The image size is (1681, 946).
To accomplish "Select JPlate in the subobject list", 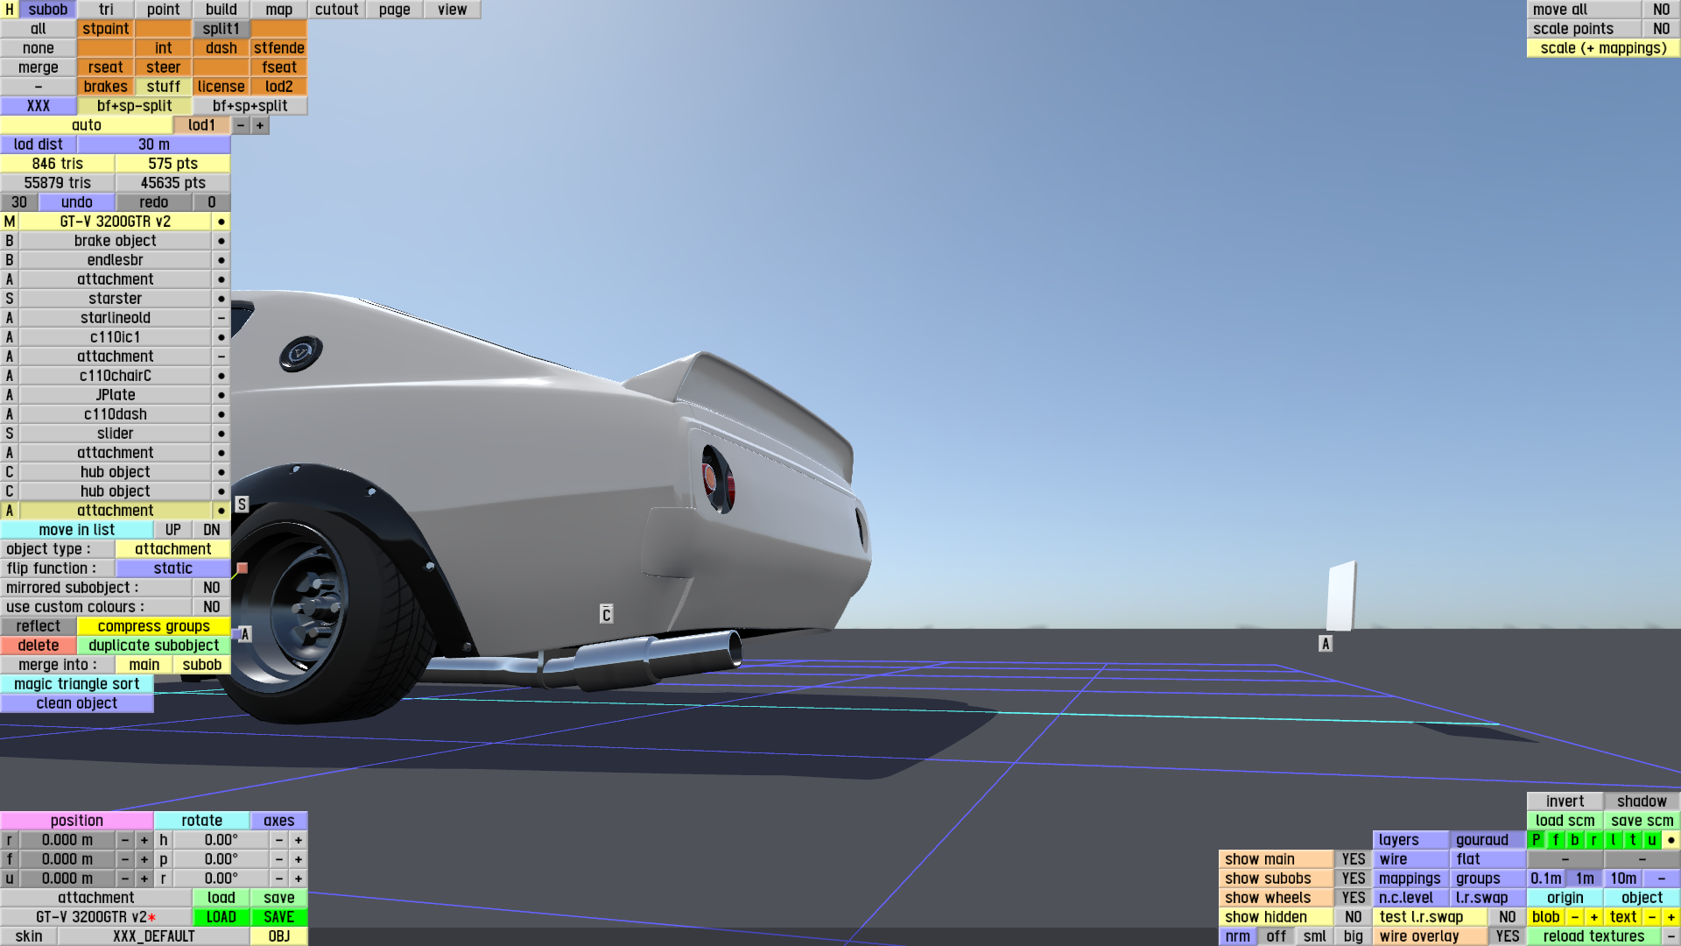I will coord(115,395).
